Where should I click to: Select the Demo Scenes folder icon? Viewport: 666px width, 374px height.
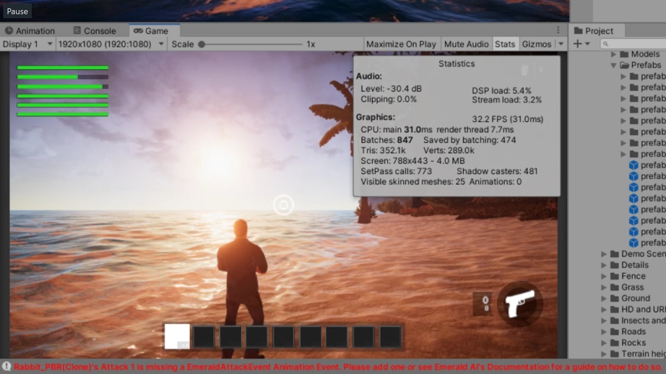click(x=615, y=254)
